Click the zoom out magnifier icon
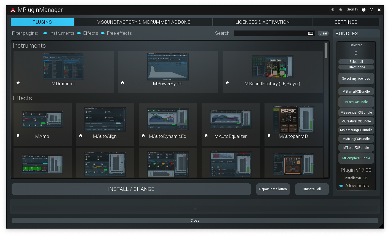The height and width of the screenshot is (236, 390). point(333,10)
